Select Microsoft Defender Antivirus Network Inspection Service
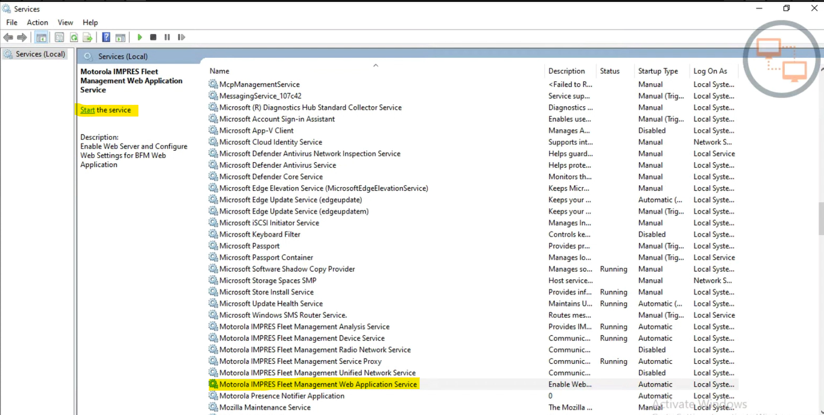The height and width of the screenshot is (415, 824). [310, 154]
